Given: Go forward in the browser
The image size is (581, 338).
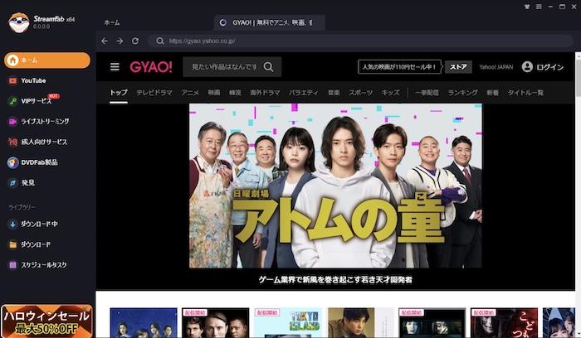Looking at the screenshot, I should point(120,41).
